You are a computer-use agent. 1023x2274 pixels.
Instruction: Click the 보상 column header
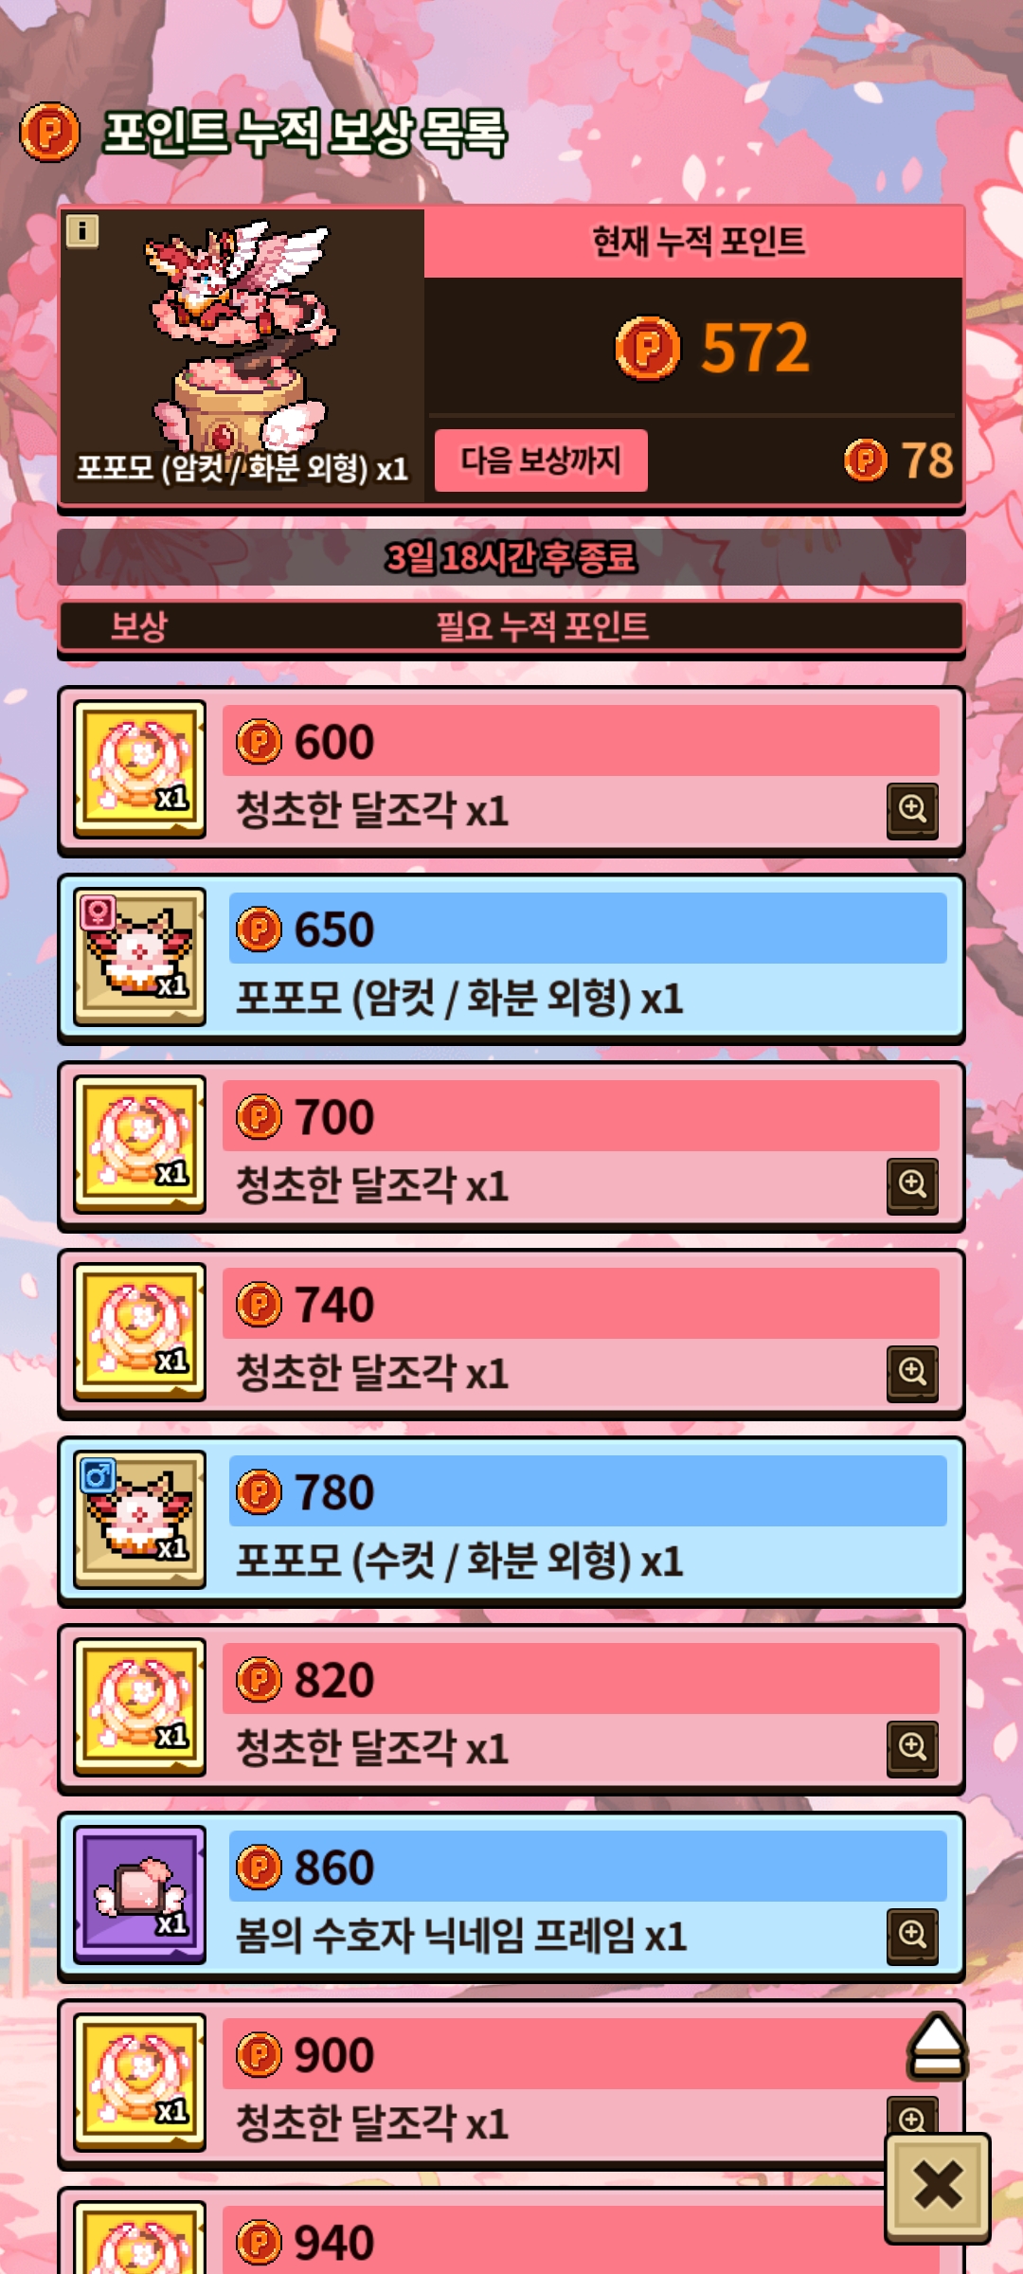click(139, 626)
